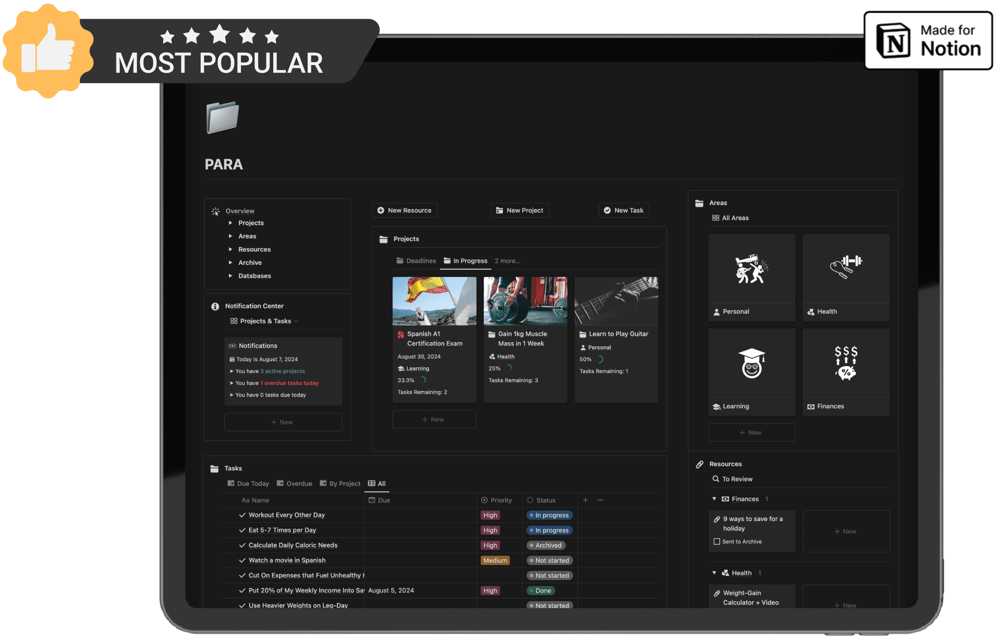Expand the Projects toggle in Overview

pyautogui.click(x=230, y=223)
